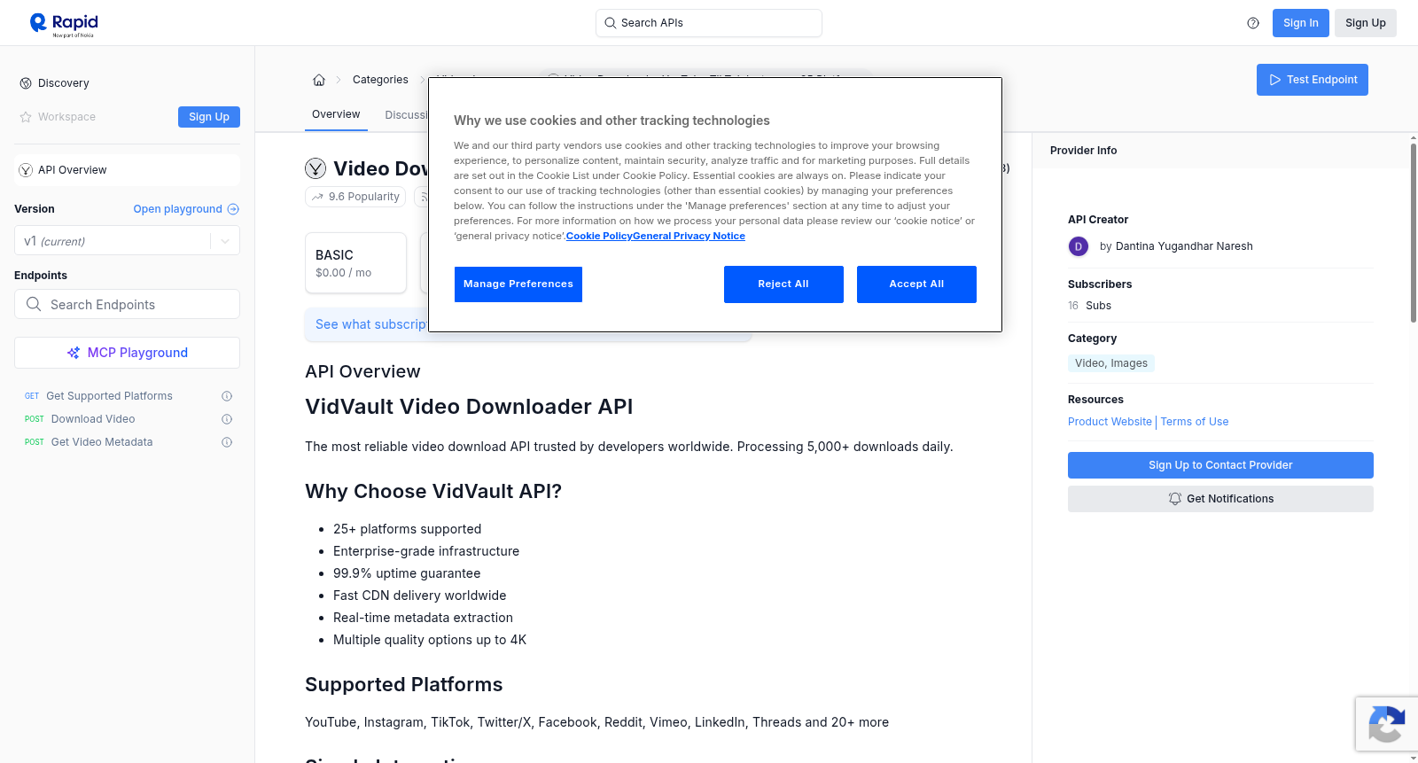
Task: Click the reCAPTCHA badge
Action: (1386, 724)
